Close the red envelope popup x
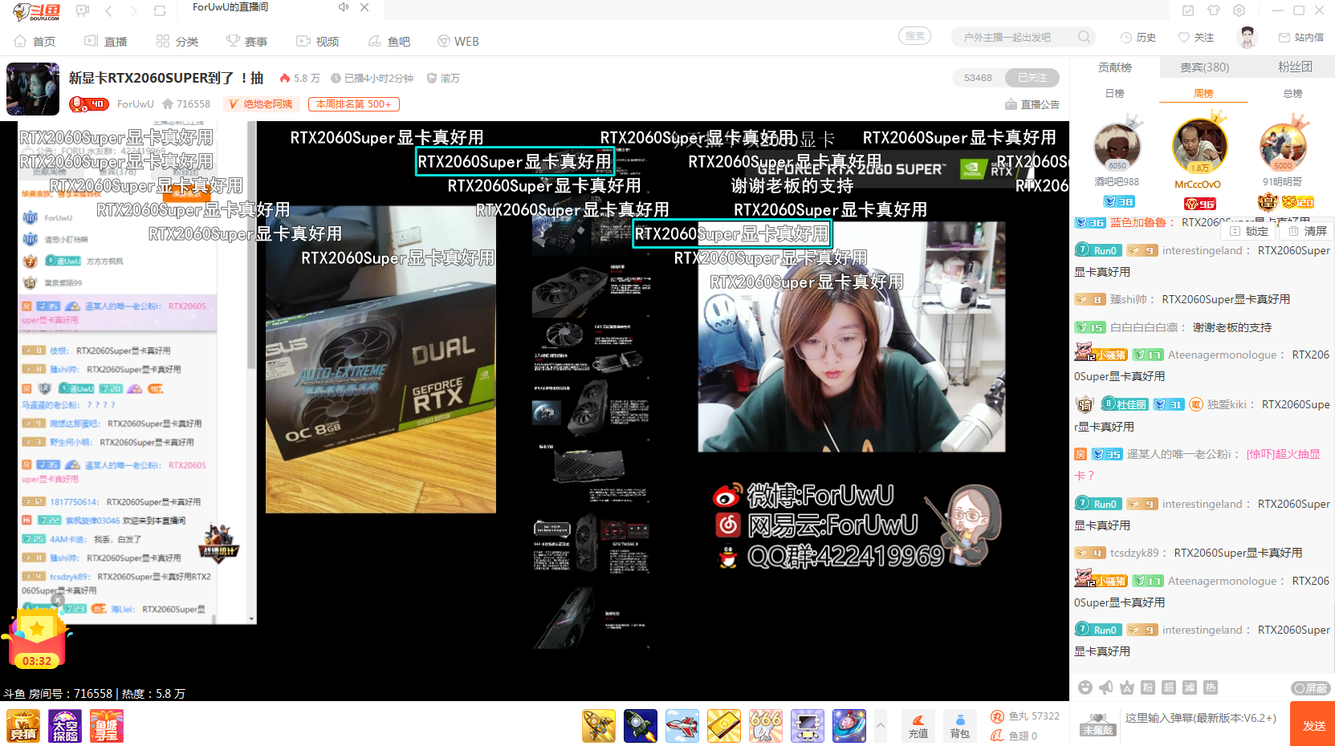Viewport: 1335px width, 746px height. pyautogui.click(x=58, y=599)
